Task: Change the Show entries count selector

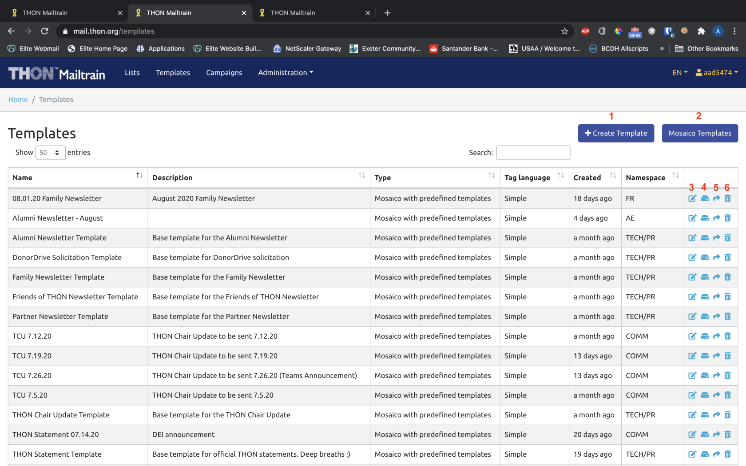Action: 50,153
